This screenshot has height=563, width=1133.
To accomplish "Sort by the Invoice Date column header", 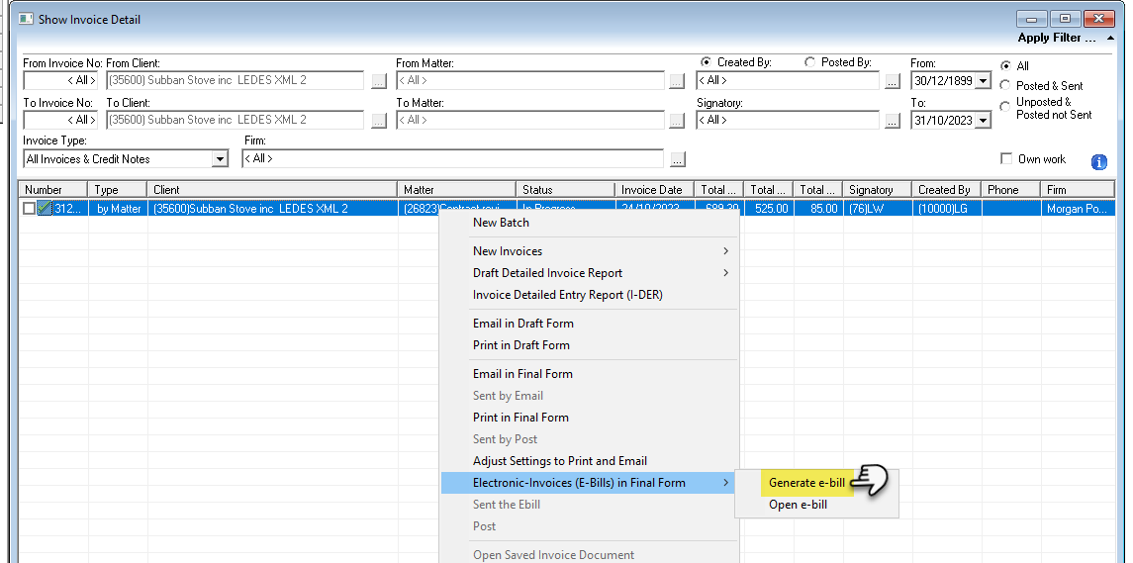I will [655, 189].
